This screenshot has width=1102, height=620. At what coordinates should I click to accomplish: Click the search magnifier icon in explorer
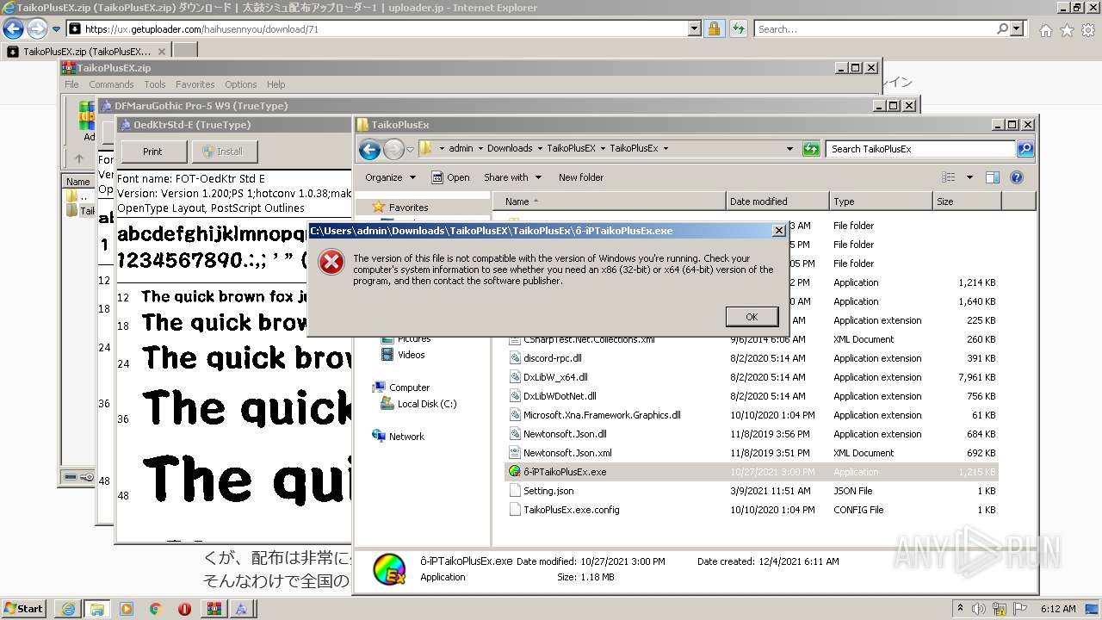click(1025, 149)
